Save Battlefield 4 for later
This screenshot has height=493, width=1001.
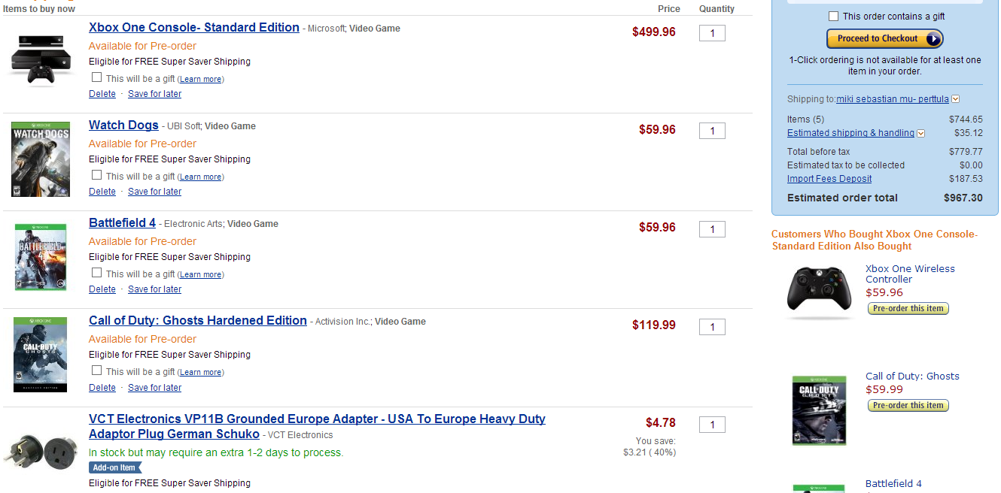[154, 289]
